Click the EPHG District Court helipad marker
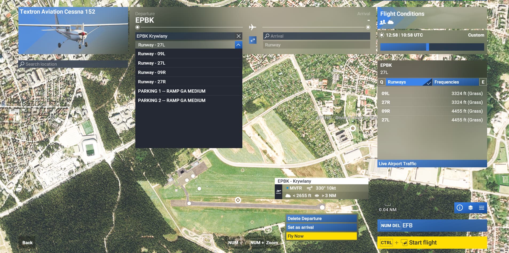Viewport: 509px width, 253px height. coord(353,128)
